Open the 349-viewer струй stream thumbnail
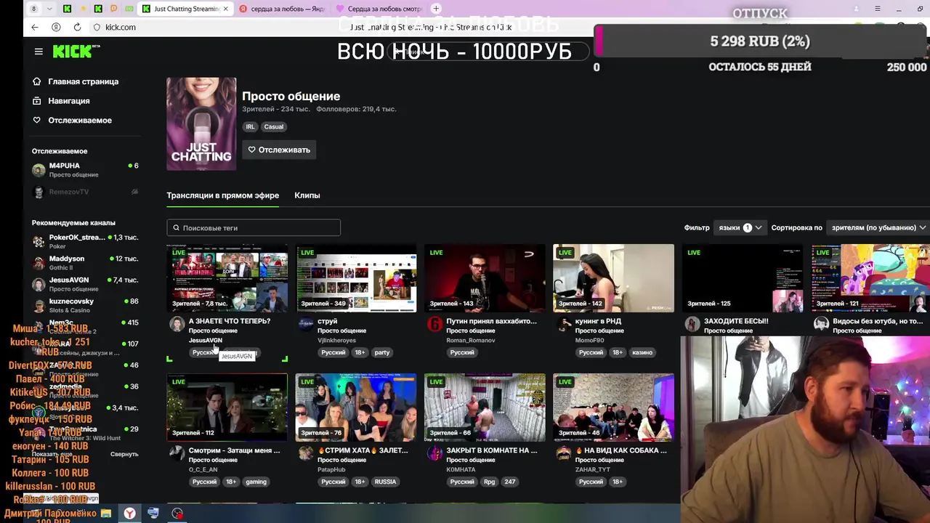The image size is (930, 523). tap(356, 278)
